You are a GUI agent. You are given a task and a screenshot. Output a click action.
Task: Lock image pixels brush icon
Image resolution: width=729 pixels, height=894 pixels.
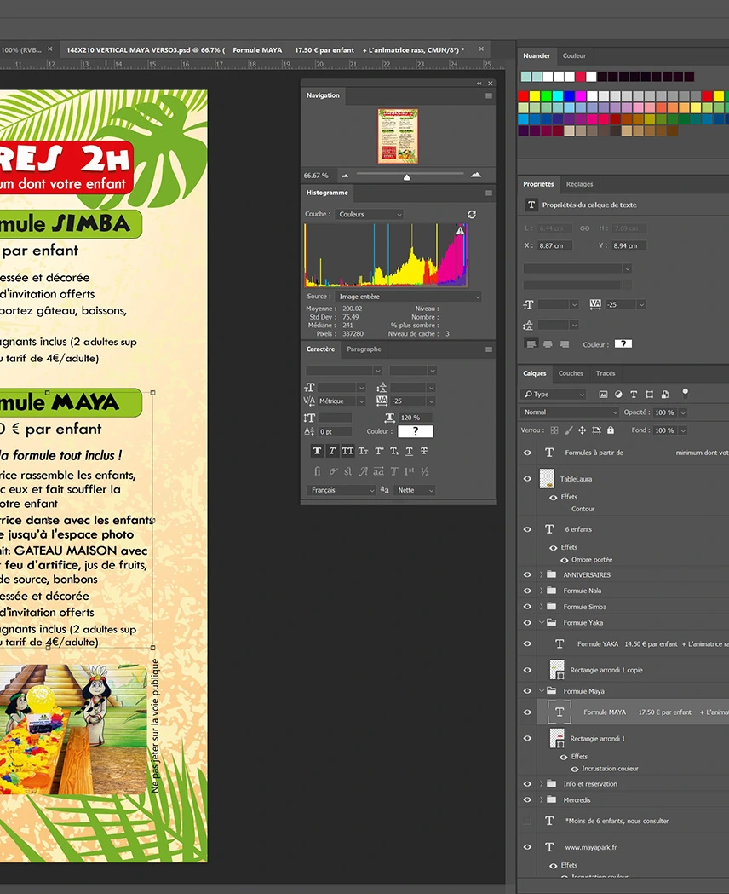[x=568, y=430]
